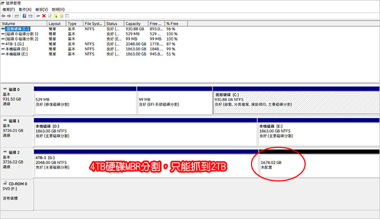Open the 檔案(F) menu
Screen dimensions: 380x219
coord(9,10)
